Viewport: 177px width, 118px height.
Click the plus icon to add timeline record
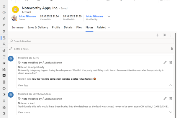(158, 35)
